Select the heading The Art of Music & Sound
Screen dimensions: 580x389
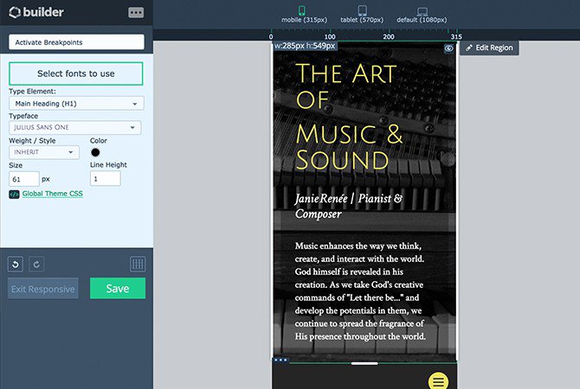[x=349, y=117]
